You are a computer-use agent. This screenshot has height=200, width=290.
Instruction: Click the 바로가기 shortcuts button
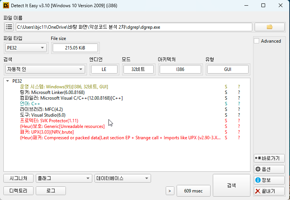coord(269,158)
